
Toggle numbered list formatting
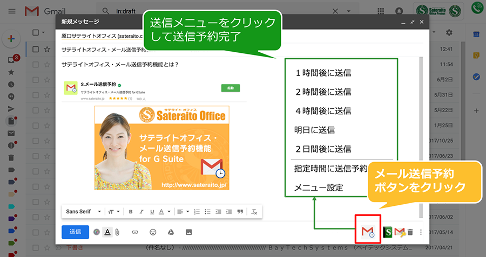[197, 212]
